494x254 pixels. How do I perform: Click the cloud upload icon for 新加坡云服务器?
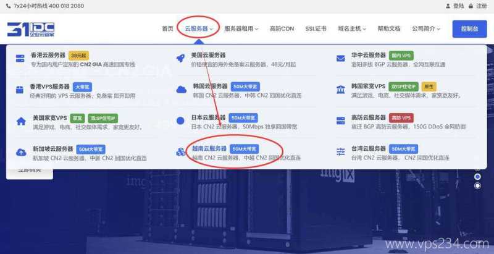[21, 152]
